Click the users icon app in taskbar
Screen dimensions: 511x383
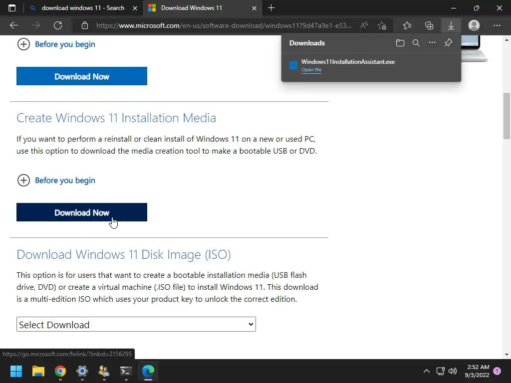(x=104, y=371)
